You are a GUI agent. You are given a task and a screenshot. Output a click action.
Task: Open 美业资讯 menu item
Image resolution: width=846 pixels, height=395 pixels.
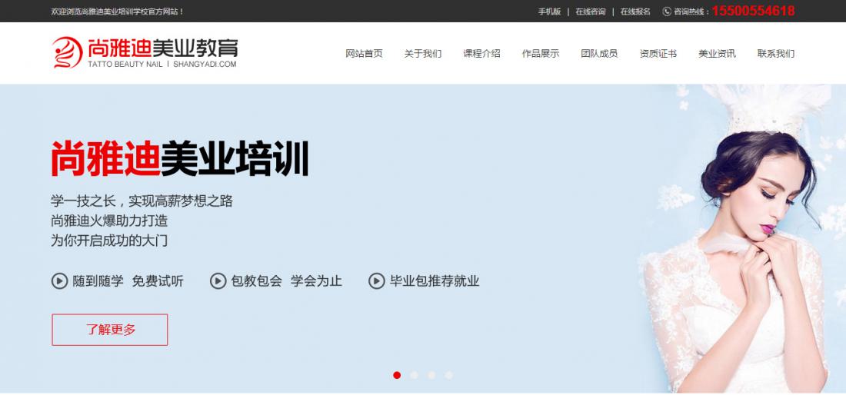pyautogui.click(x=717, y=54)
